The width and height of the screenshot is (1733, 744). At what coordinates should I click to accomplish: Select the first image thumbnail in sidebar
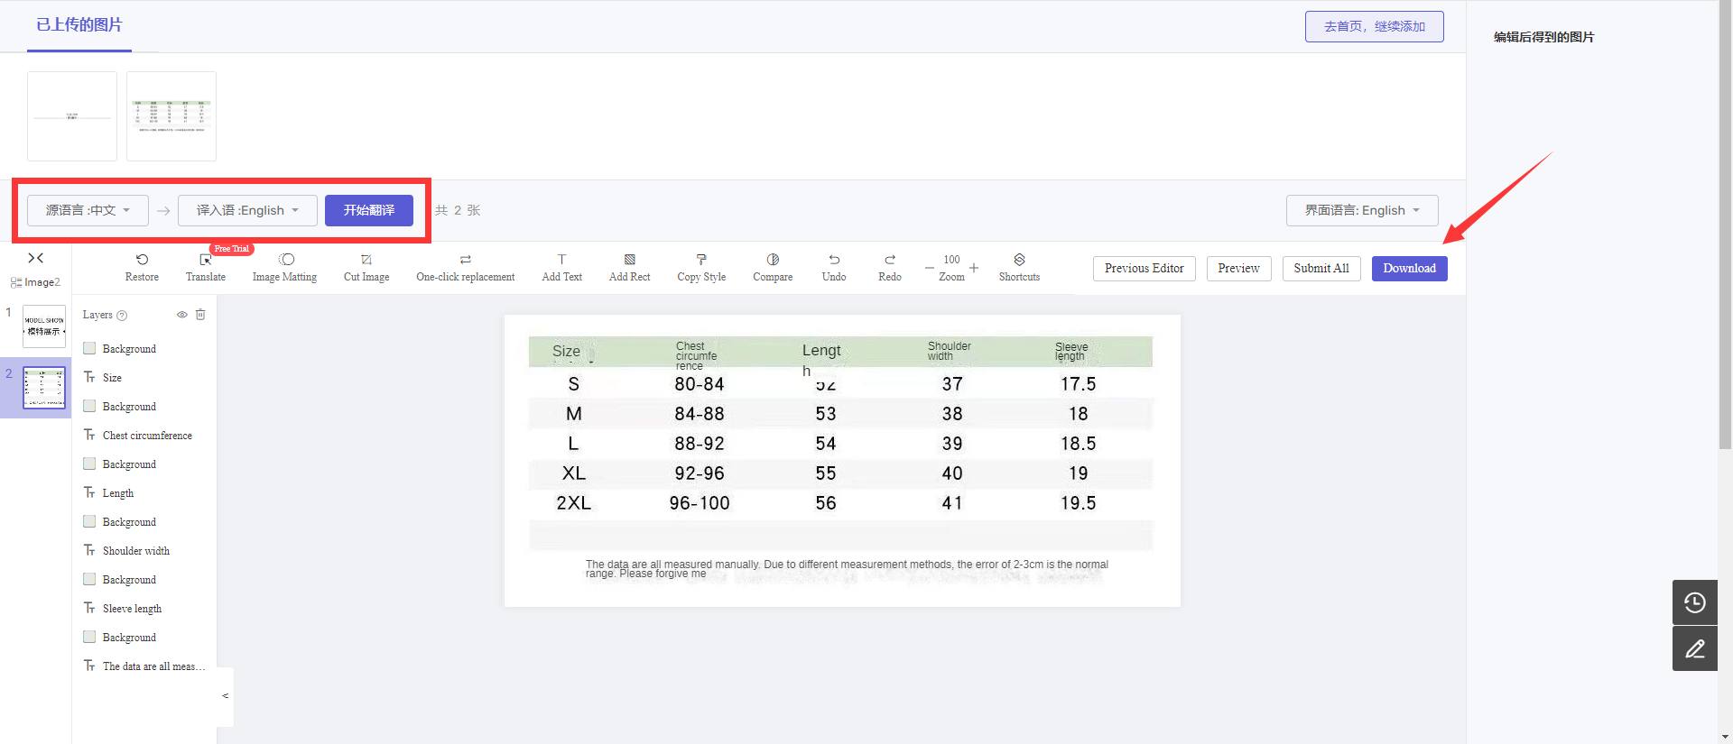click(x=44, y=326)
